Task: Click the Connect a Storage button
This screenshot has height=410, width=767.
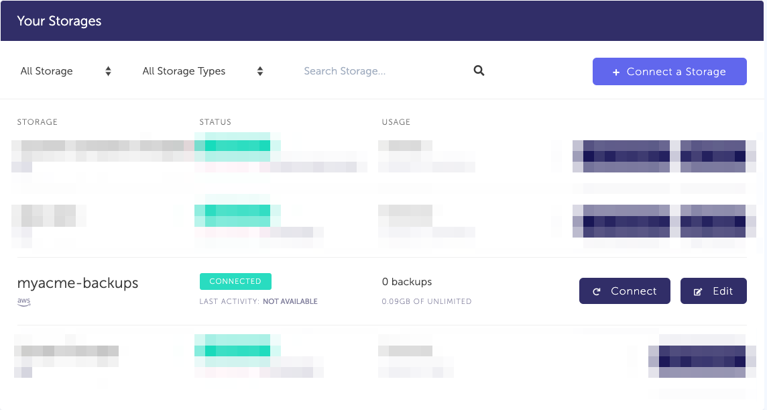Action: coord(669,71)
